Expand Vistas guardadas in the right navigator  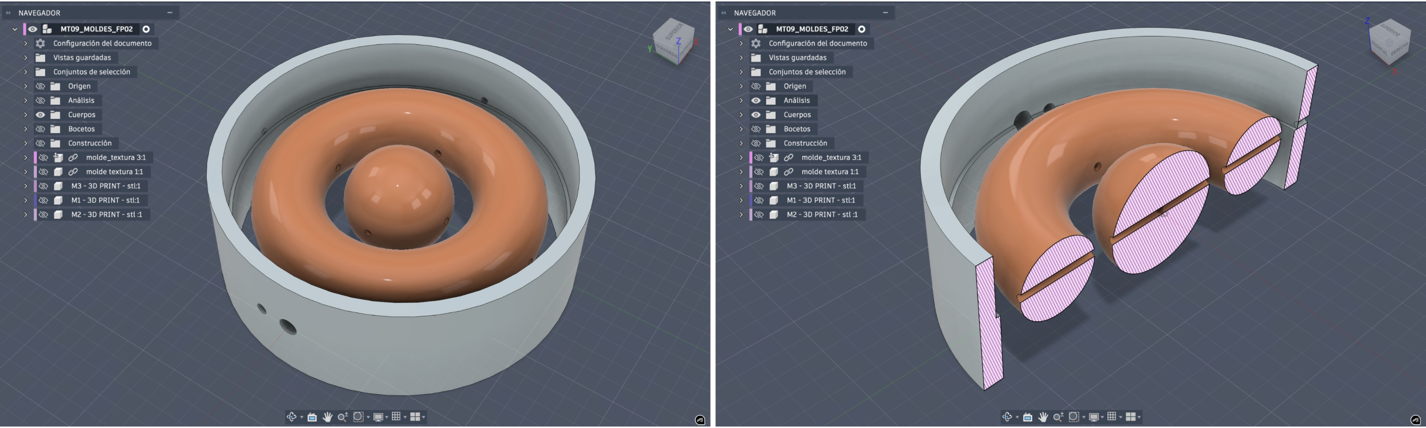[x=741, y=58]
